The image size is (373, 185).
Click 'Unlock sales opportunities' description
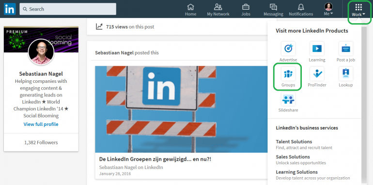tap(301, 163)
